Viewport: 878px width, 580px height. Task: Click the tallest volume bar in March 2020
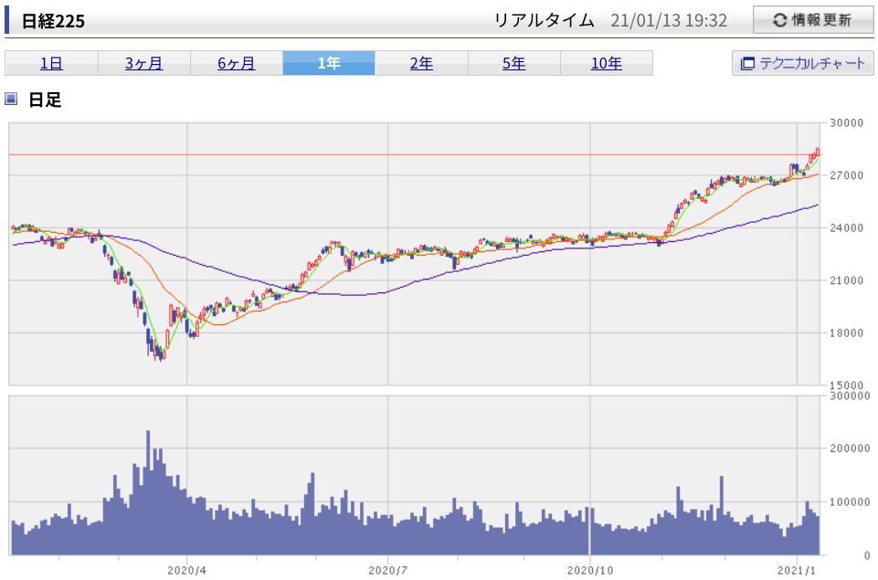point(148,492)
